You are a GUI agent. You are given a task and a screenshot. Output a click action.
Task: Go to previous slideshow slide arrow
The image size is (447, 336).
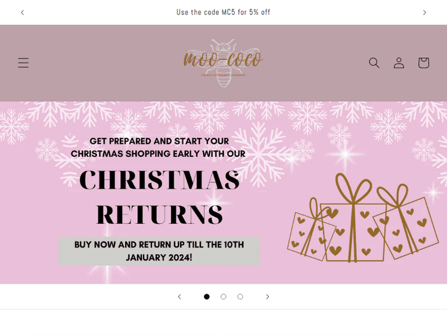(179, 297)
